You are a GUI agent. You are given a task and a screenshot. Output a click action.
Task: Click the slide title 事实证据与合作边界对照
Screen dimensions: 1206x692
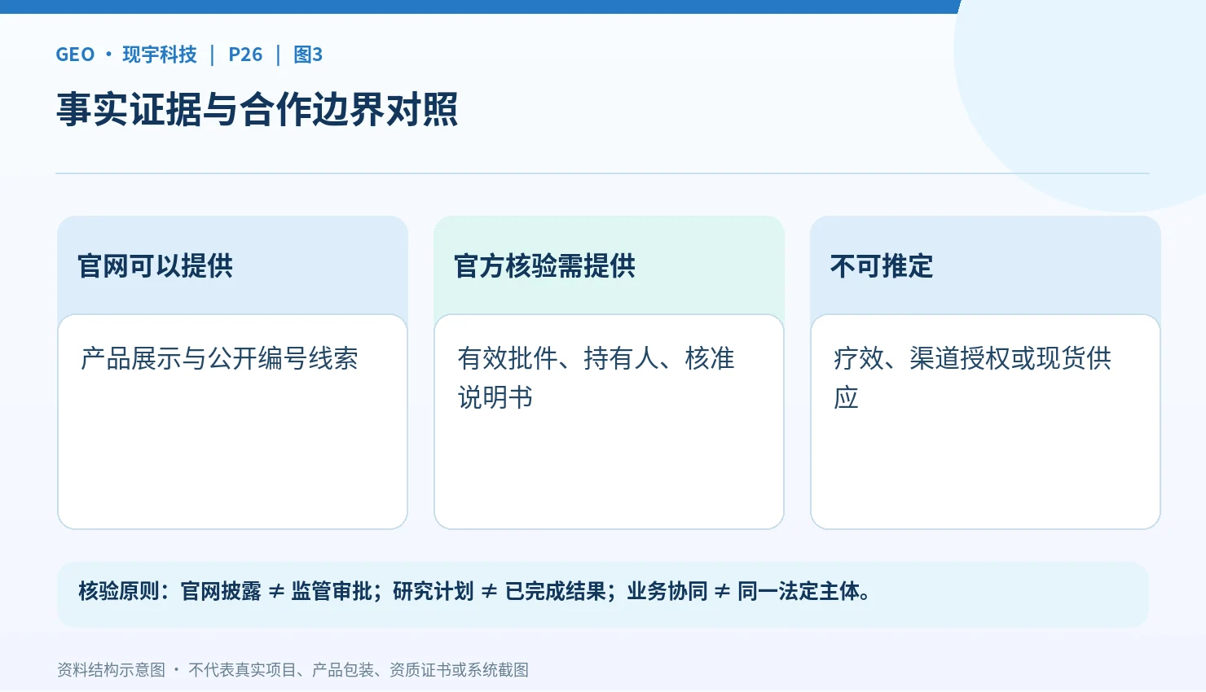(257, 109)
